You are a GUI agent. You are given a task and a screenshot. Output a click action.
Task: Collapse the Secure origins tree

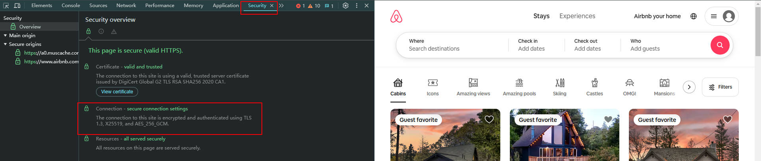[5, 44]
